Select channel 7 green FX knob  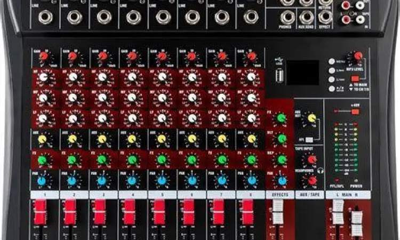222,160
